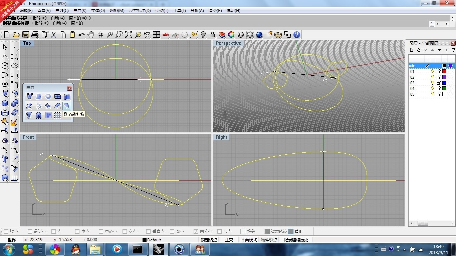Open the 编辑(E) menu
Image resolution: width=456 pixels, height=256 pixels.
point(26,11)
